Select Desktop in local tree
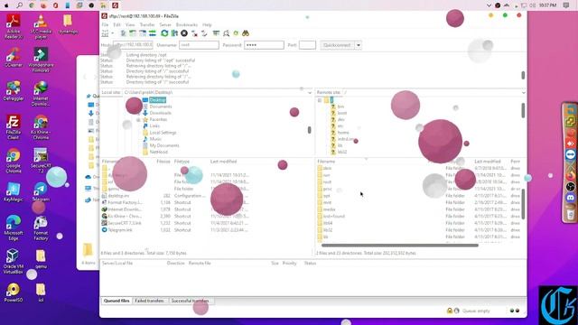The image size is (578, 325). click(x=158, y=100)
